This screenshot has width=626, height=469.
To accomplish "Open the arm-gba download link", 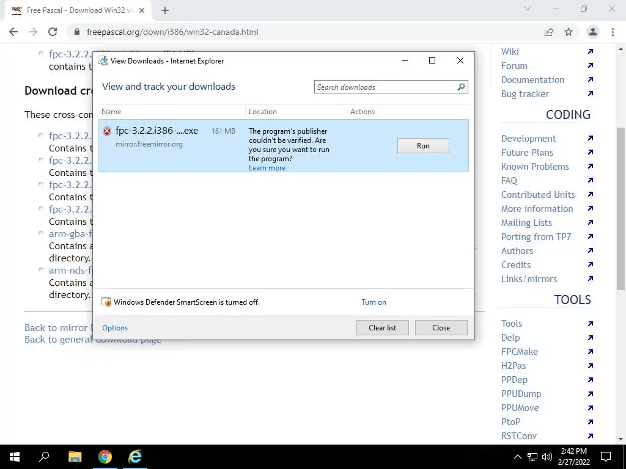I will pyautogui.click(x=70, y=234).
